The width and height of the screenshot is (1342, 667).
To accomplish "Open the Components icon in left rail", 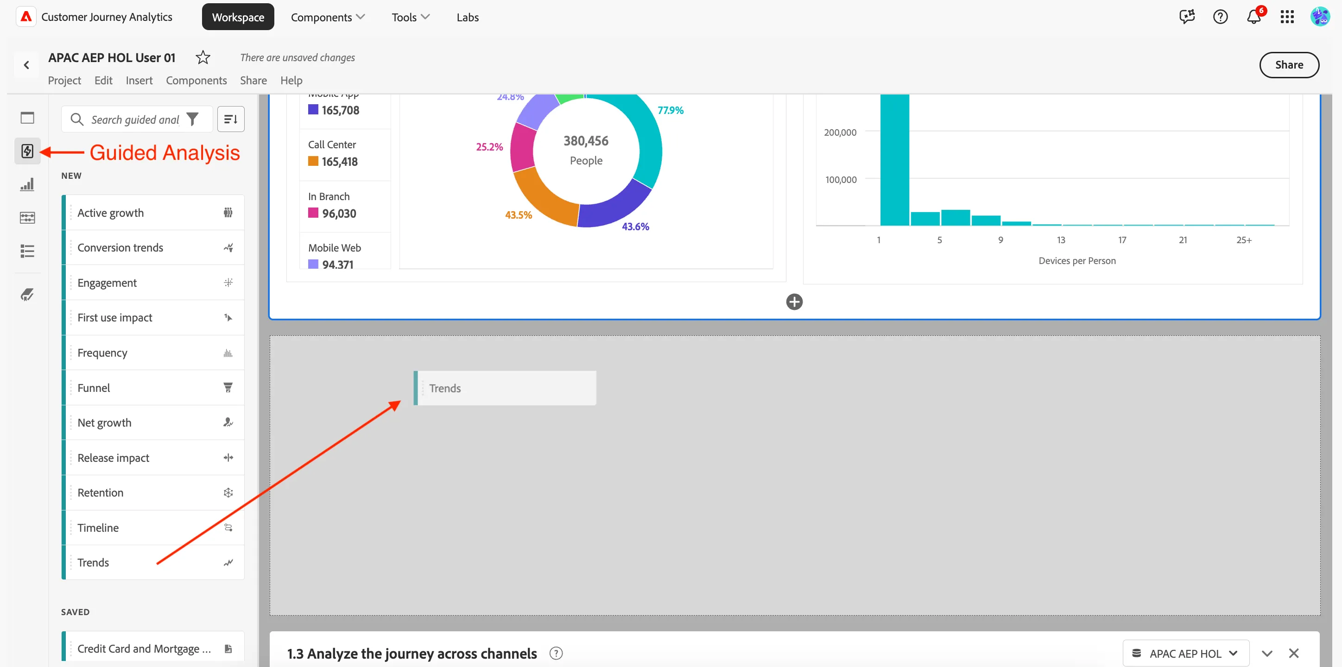I will (27, 218).
